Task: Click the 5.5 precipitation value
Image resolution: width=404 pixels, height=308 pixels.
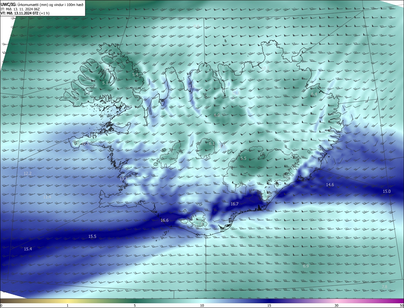Action: (243, 158)
